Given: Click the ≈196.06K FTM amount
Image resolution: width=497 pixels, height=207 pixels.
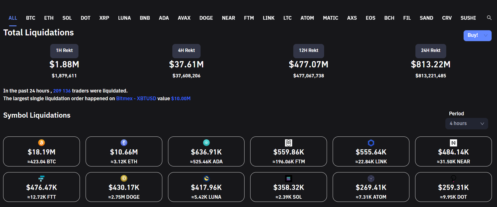Looking at the screenshot, I should 289,162.
